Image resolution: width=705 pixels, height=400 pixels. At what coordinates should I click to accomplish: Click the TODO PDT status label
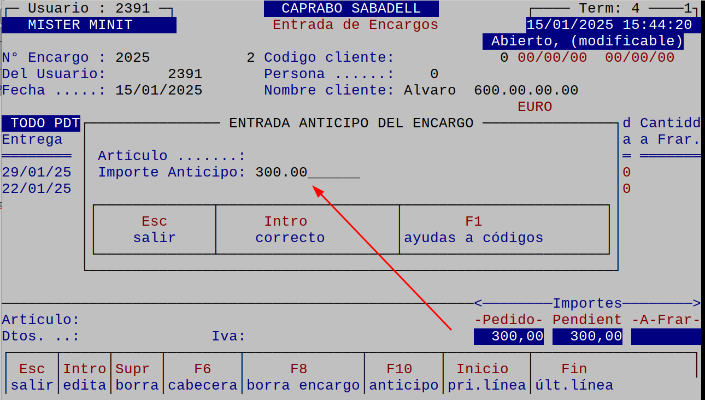tap(41, 123)
